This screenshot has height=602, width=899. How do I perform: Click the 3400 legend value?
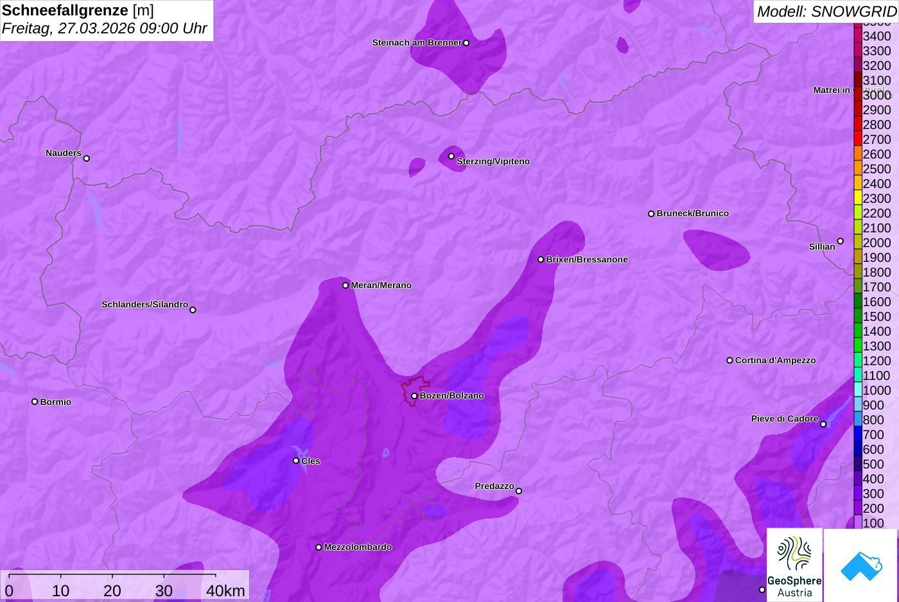tap(877, 37)
